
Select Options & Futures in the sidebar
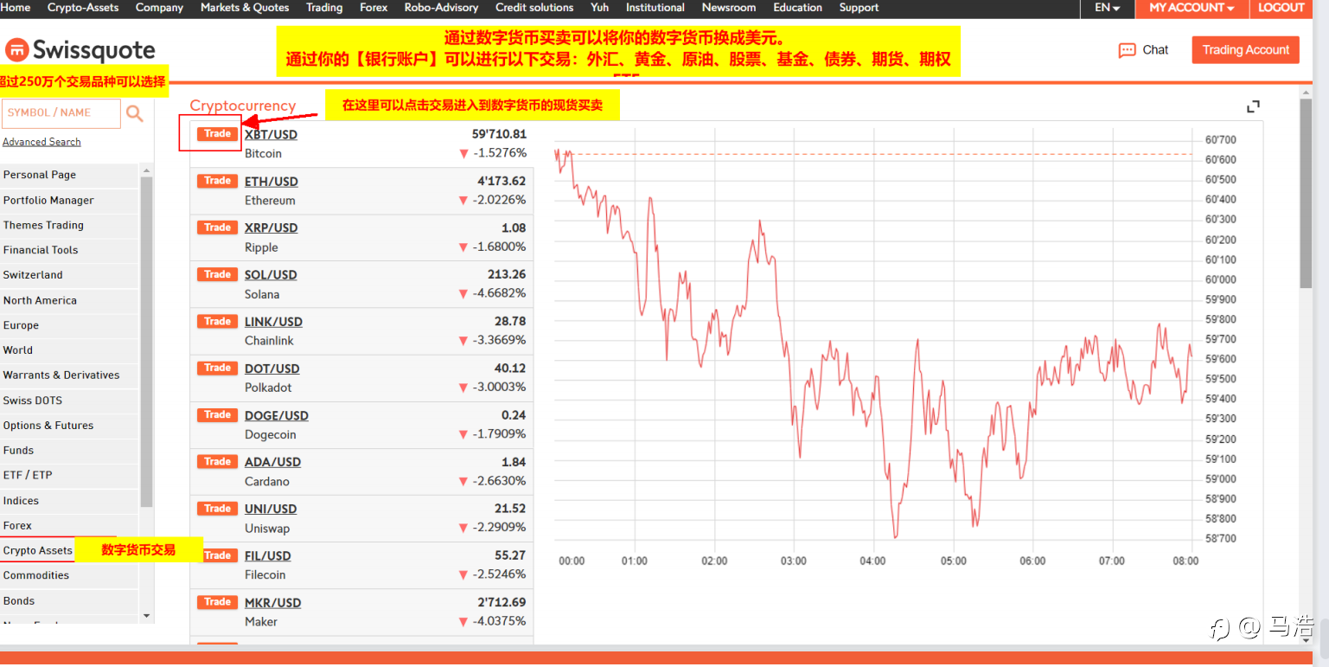pos(69,426)
